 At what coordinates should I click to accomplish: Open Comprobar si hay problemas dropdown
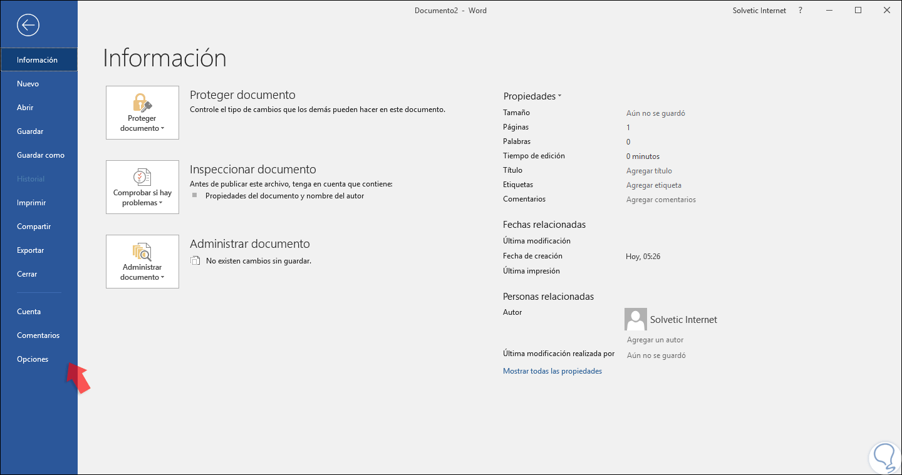143,187
